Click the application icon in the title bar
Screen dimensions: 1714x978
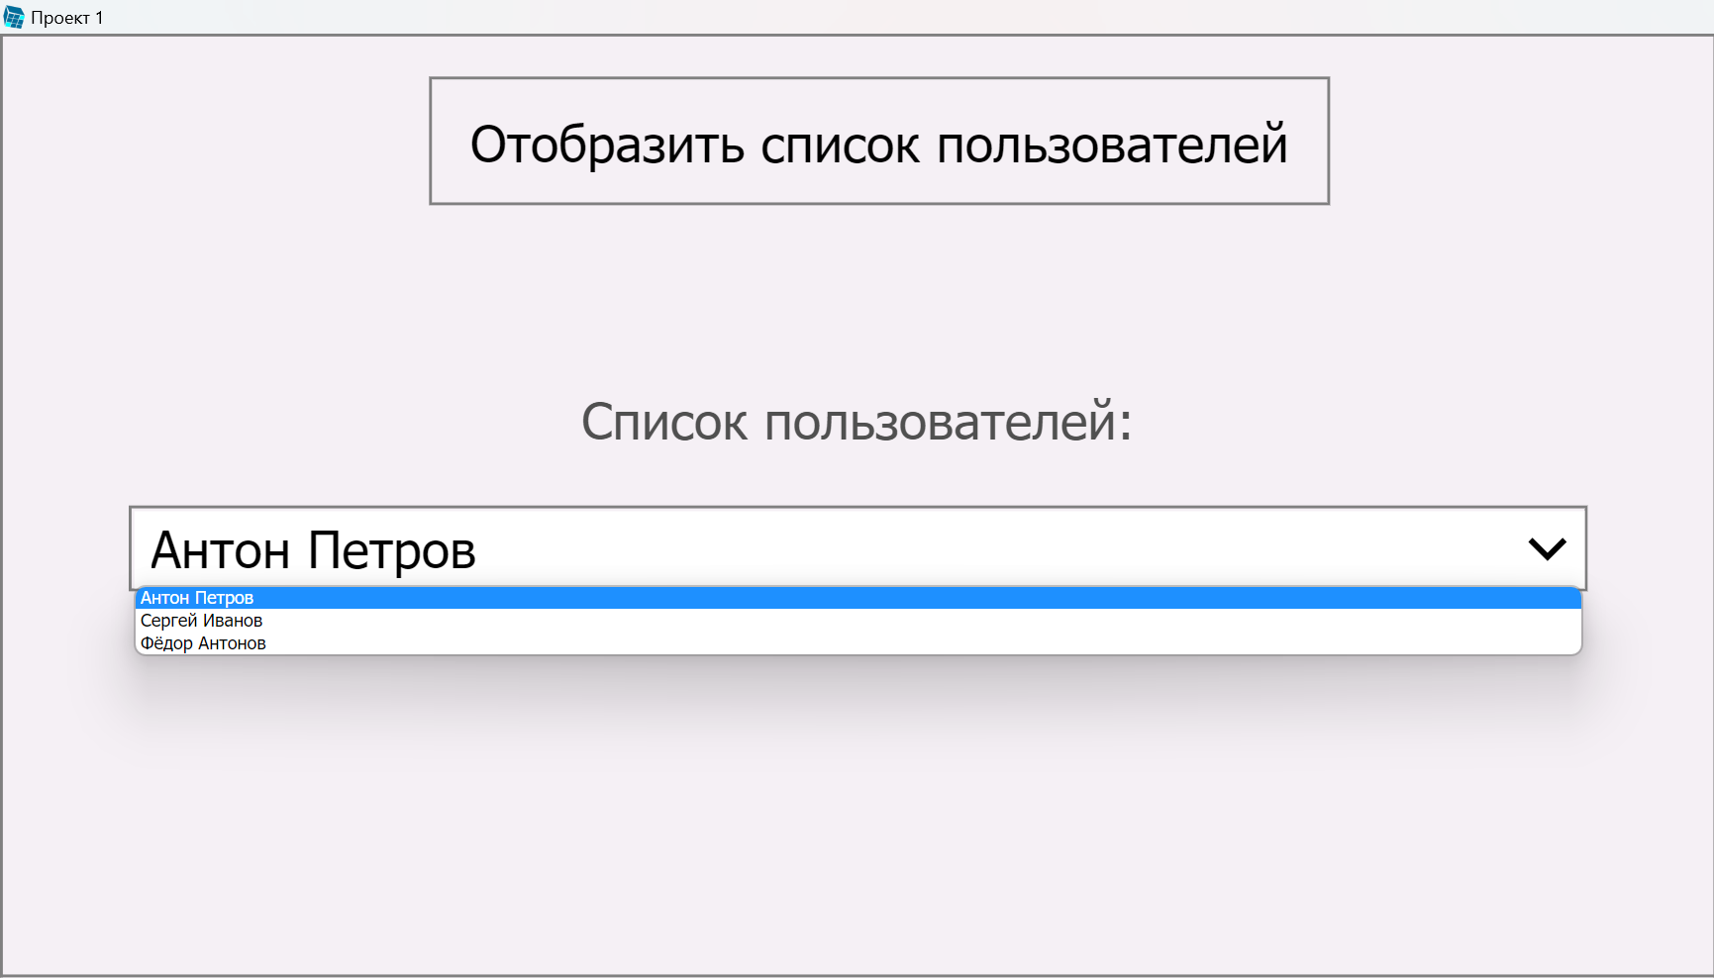pos(15,16)
